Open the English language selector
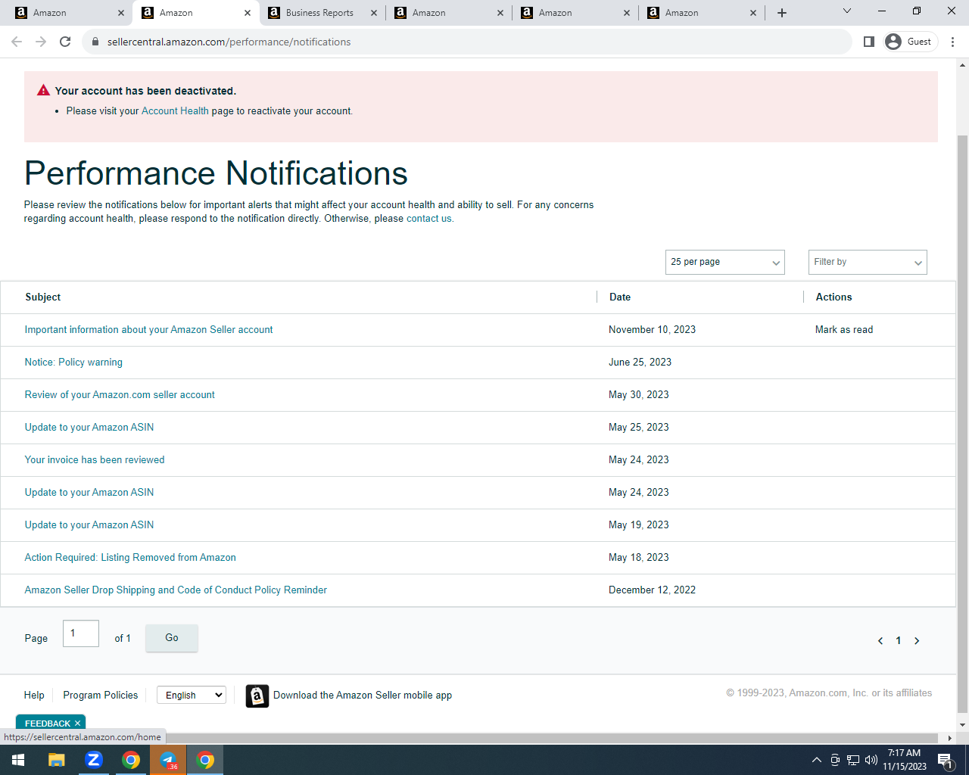 point(192,695)
